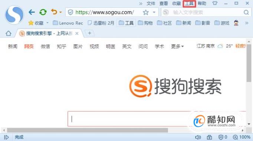Click the 学术 link
253x141 pixels.
[159, 47]
